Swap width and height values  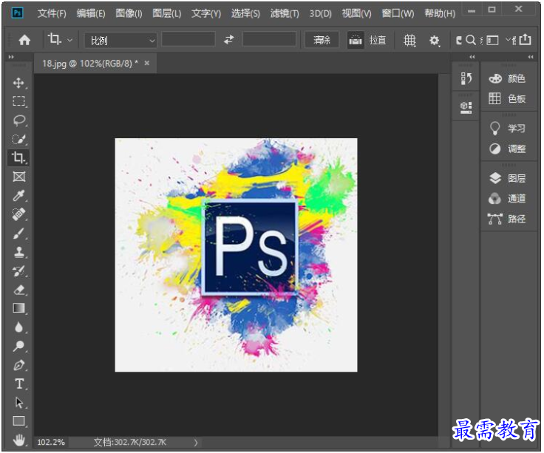228,40
